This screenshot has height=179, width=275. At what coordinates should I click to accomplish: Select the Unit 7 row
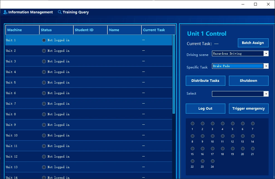tap(89, 104)
